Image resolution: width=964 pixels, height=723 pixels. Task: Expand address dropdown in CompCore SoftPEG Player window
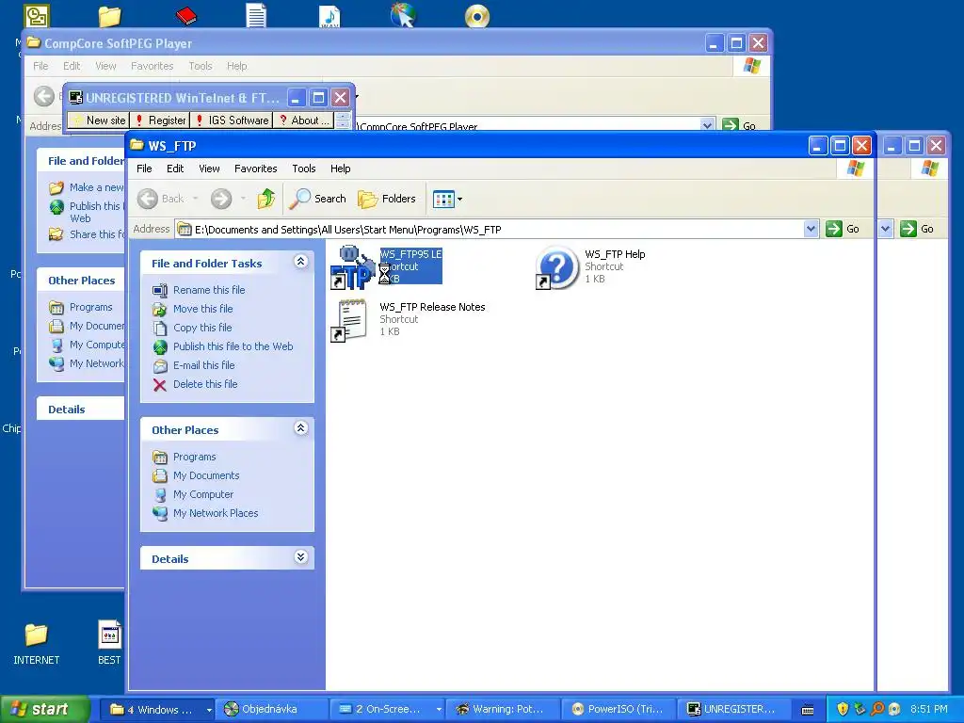tap(707, 125)
